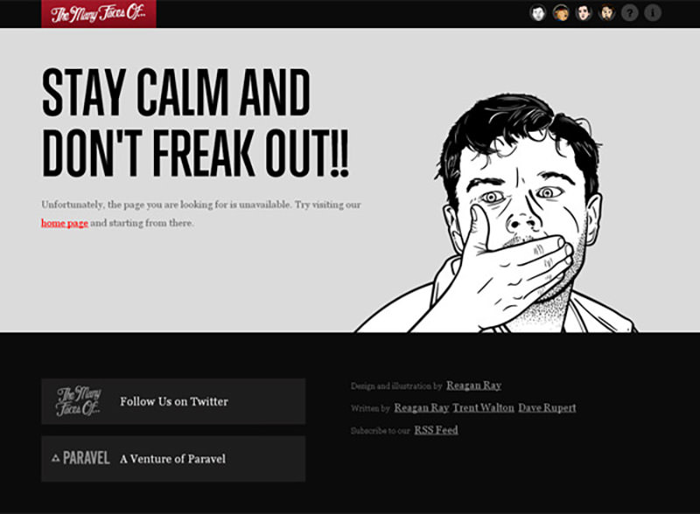Click the info icon in header

point(652,13)
